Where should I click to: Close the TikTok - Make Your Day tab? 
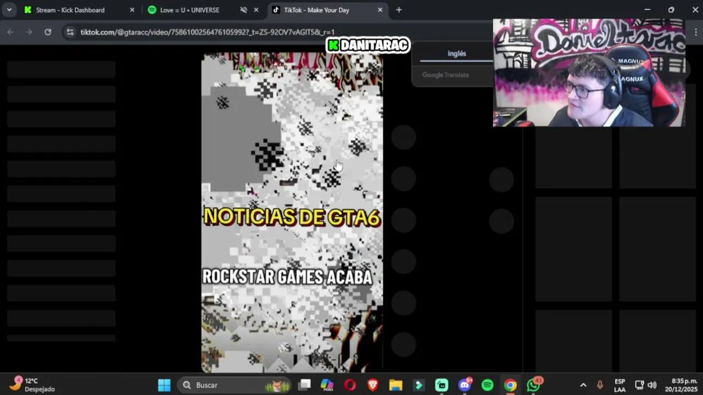pos(380,10)
